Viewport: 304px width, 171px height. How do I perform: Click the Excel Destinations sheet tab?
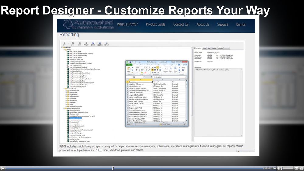138,123
